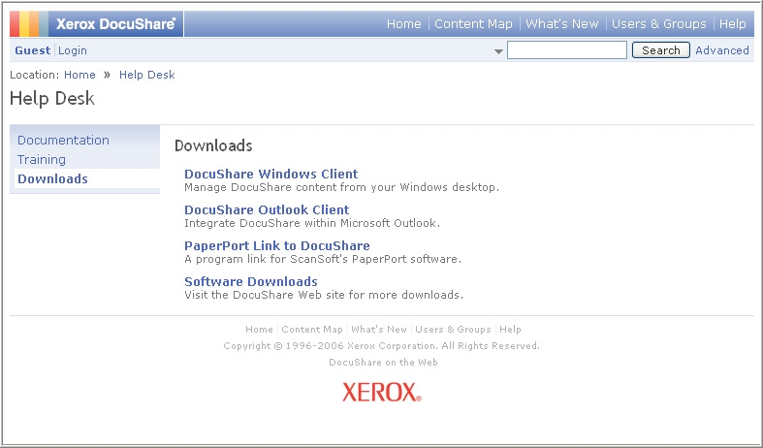Open the DocuShare Windows Client download
The height and width of the screenshot is (448, 763).
click(271, 174)
